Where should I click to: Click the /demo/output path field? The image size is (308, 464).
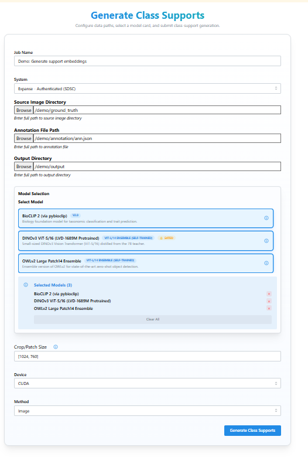point(157,166)
